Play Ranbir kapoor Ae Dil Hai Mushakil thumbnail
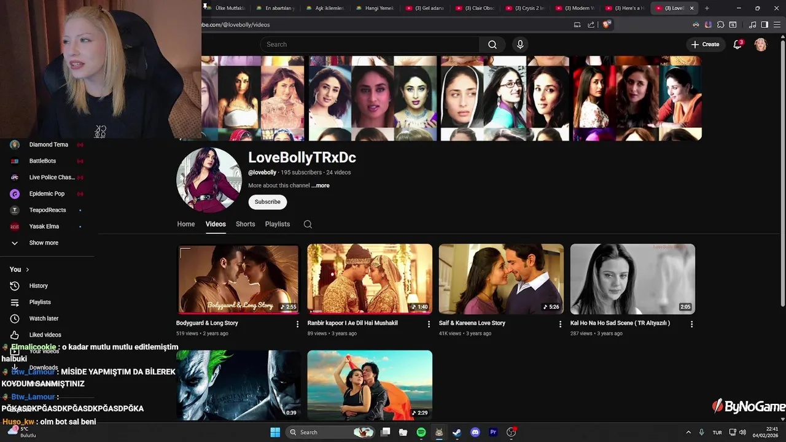 point(370,279)
